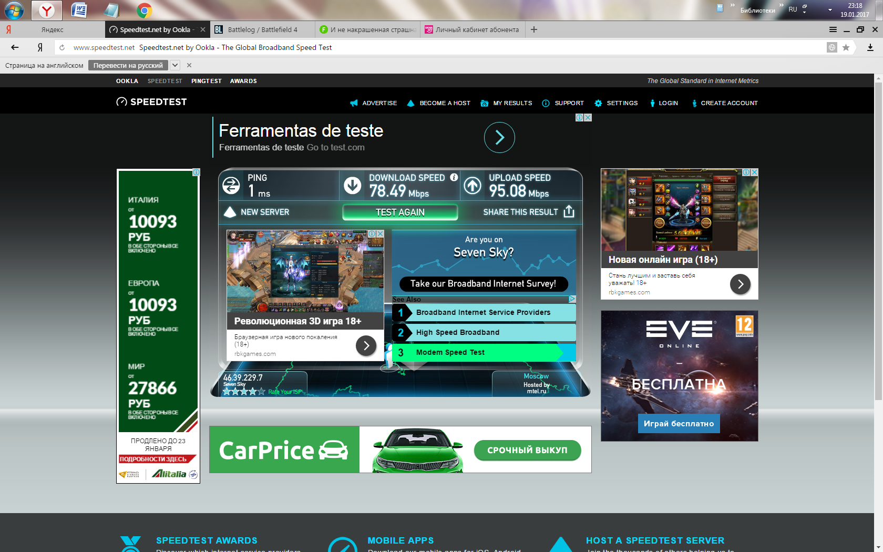The image size is (883, 552).
Task: Open Yandex Browser taskbar icon
Action: click(x=47, y=10)
